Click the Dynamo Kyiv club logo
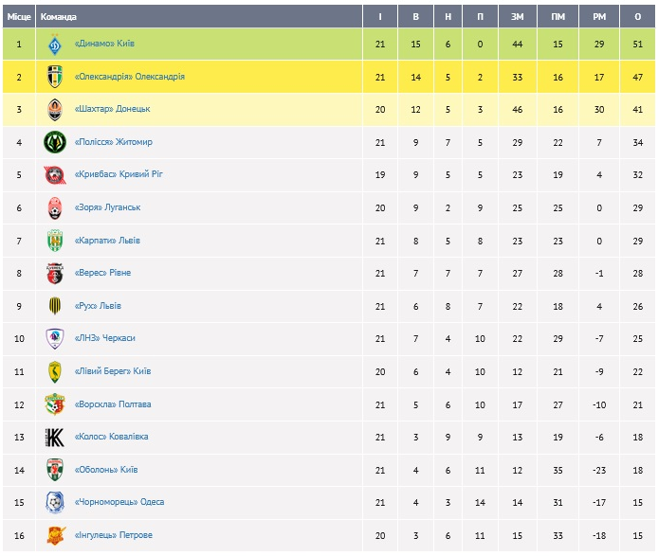The image size is (658, 556). [54, 44]
